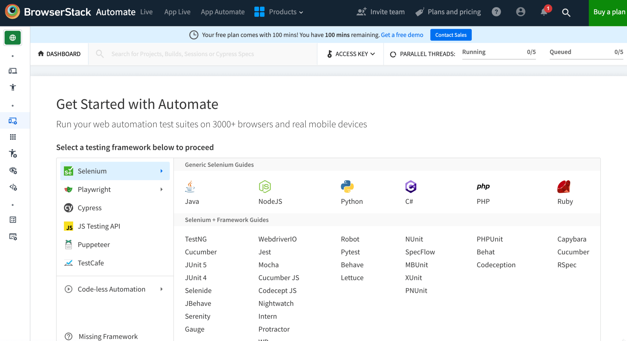
Task: Expand the Products dropdown
Action: 285,12
